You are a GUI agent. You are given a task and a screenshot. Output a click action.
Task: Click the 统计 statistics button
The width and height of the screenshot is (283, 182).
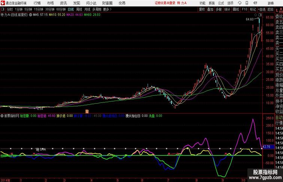coord(227,9)
